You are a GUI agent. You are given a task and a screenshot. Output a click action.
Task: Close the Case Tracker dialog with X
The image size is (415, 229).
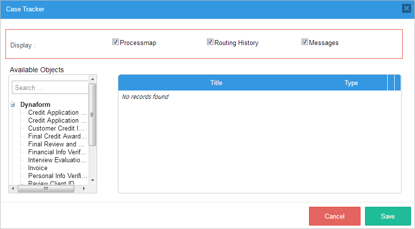(406, 9)
